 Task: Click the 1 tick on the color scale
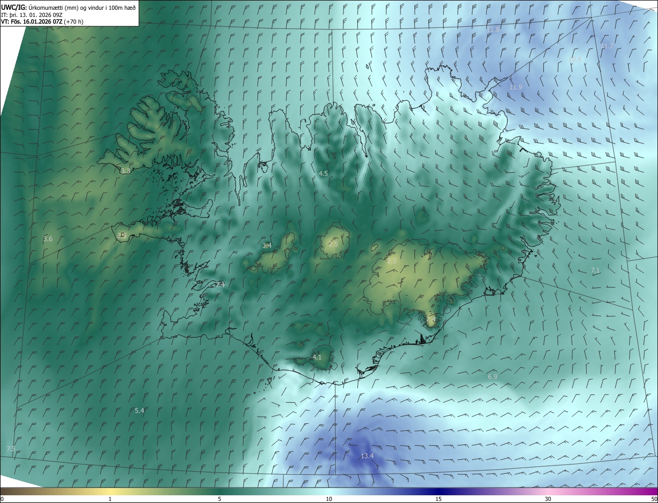(110, 499)
